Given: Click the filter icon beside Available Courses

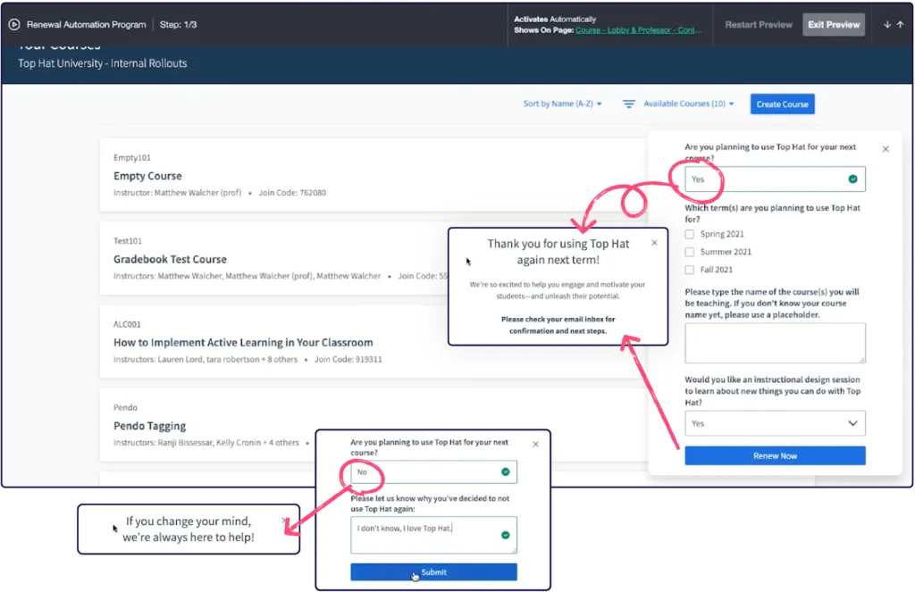Looking at the screenshot, I should [x=628, y=104].
